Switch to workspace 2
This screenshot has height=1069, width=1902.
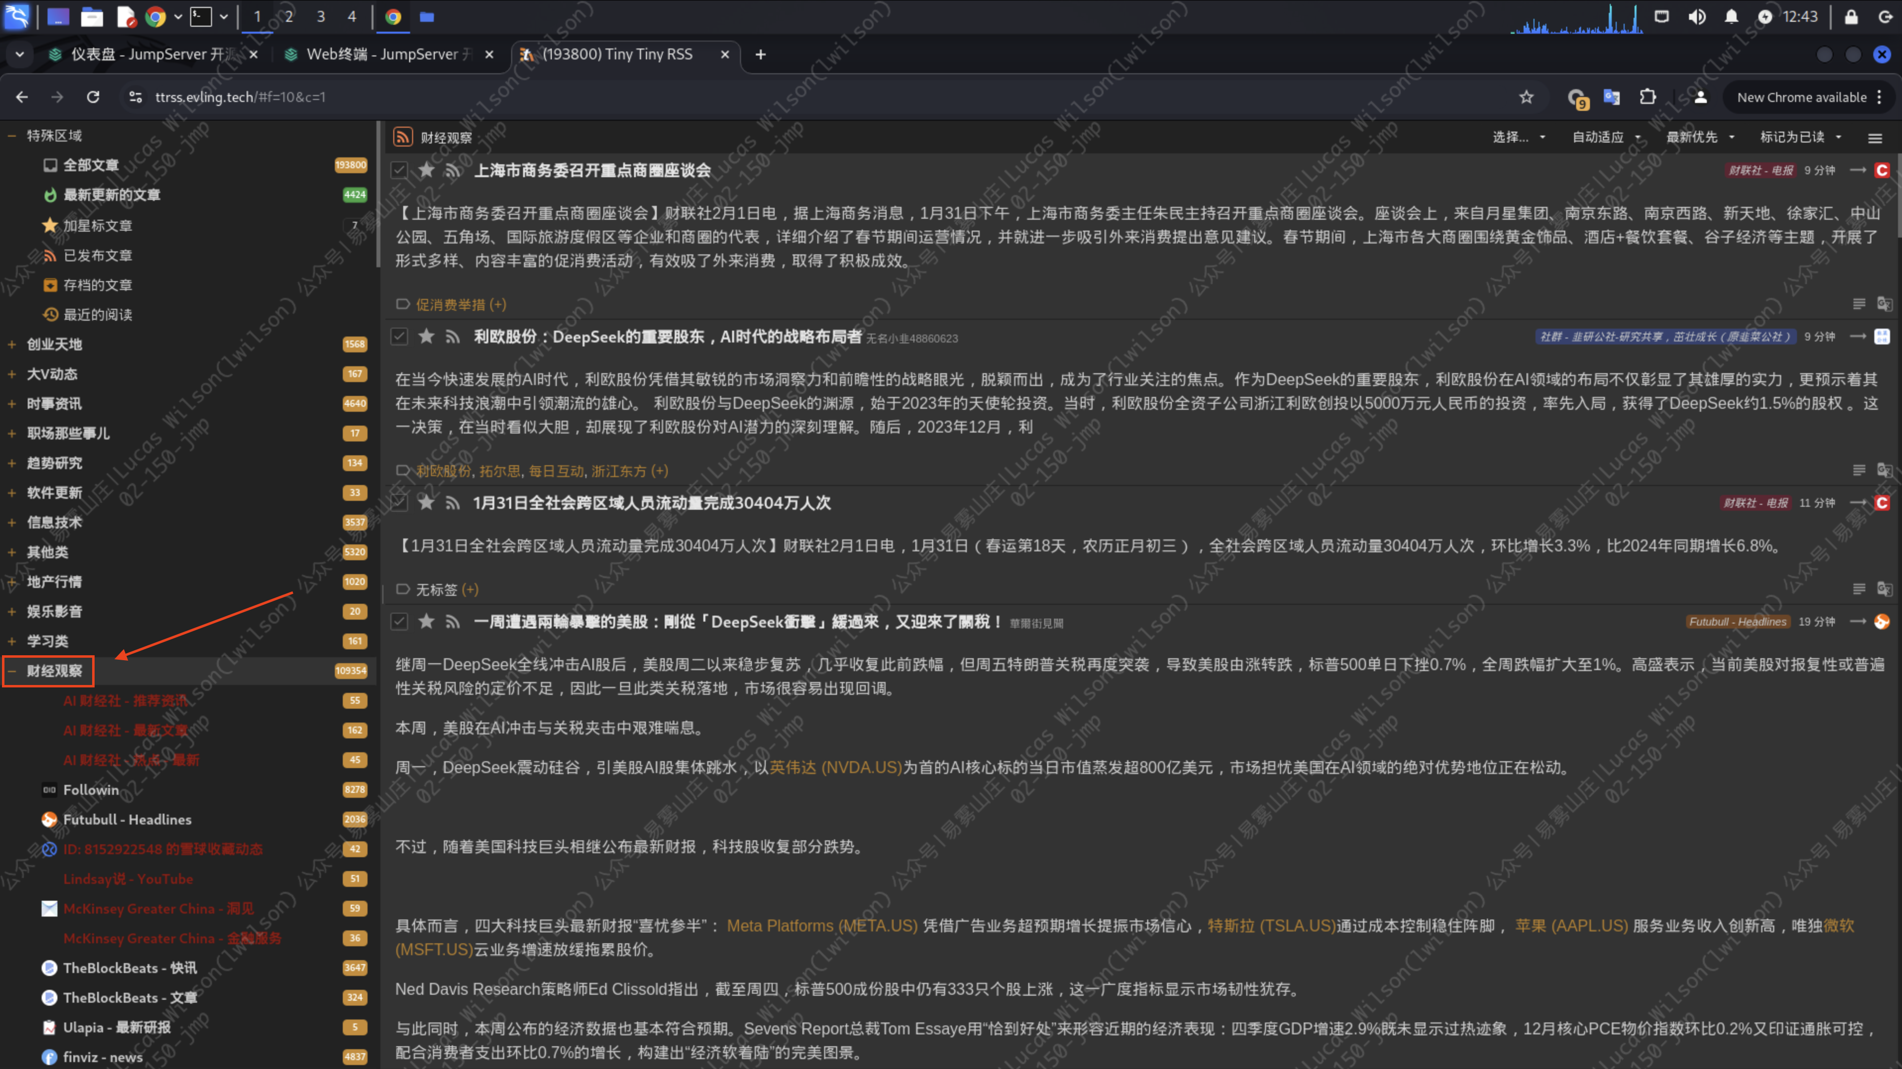[x=289, y=16]
